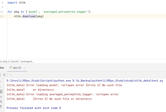166x112 pixels.
Task: Click the 'punkt' string literal in code
Action: [x=33, y=12]
